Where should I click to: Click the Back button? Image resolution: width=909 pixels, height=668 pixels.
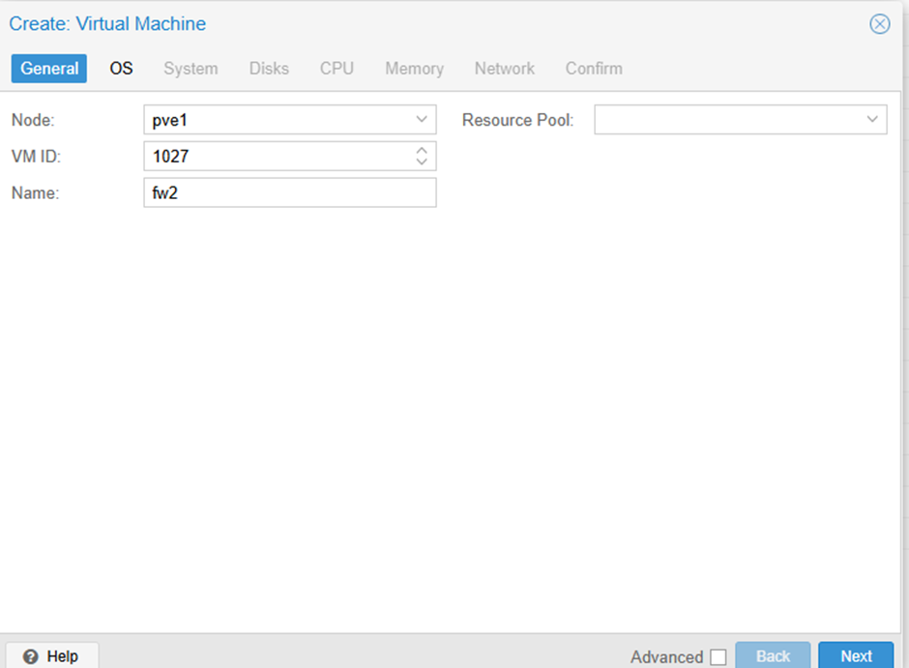773,655
